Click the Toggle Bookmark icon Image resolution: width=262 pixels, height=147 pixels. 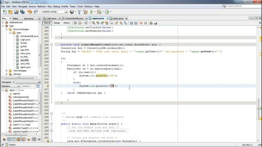125,23
